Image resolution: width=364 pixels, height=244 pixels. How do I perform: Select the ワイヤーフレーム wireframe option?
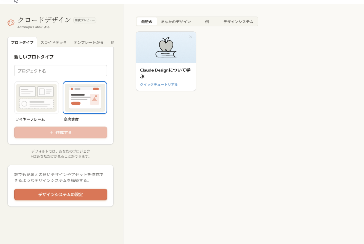(37, 98)
